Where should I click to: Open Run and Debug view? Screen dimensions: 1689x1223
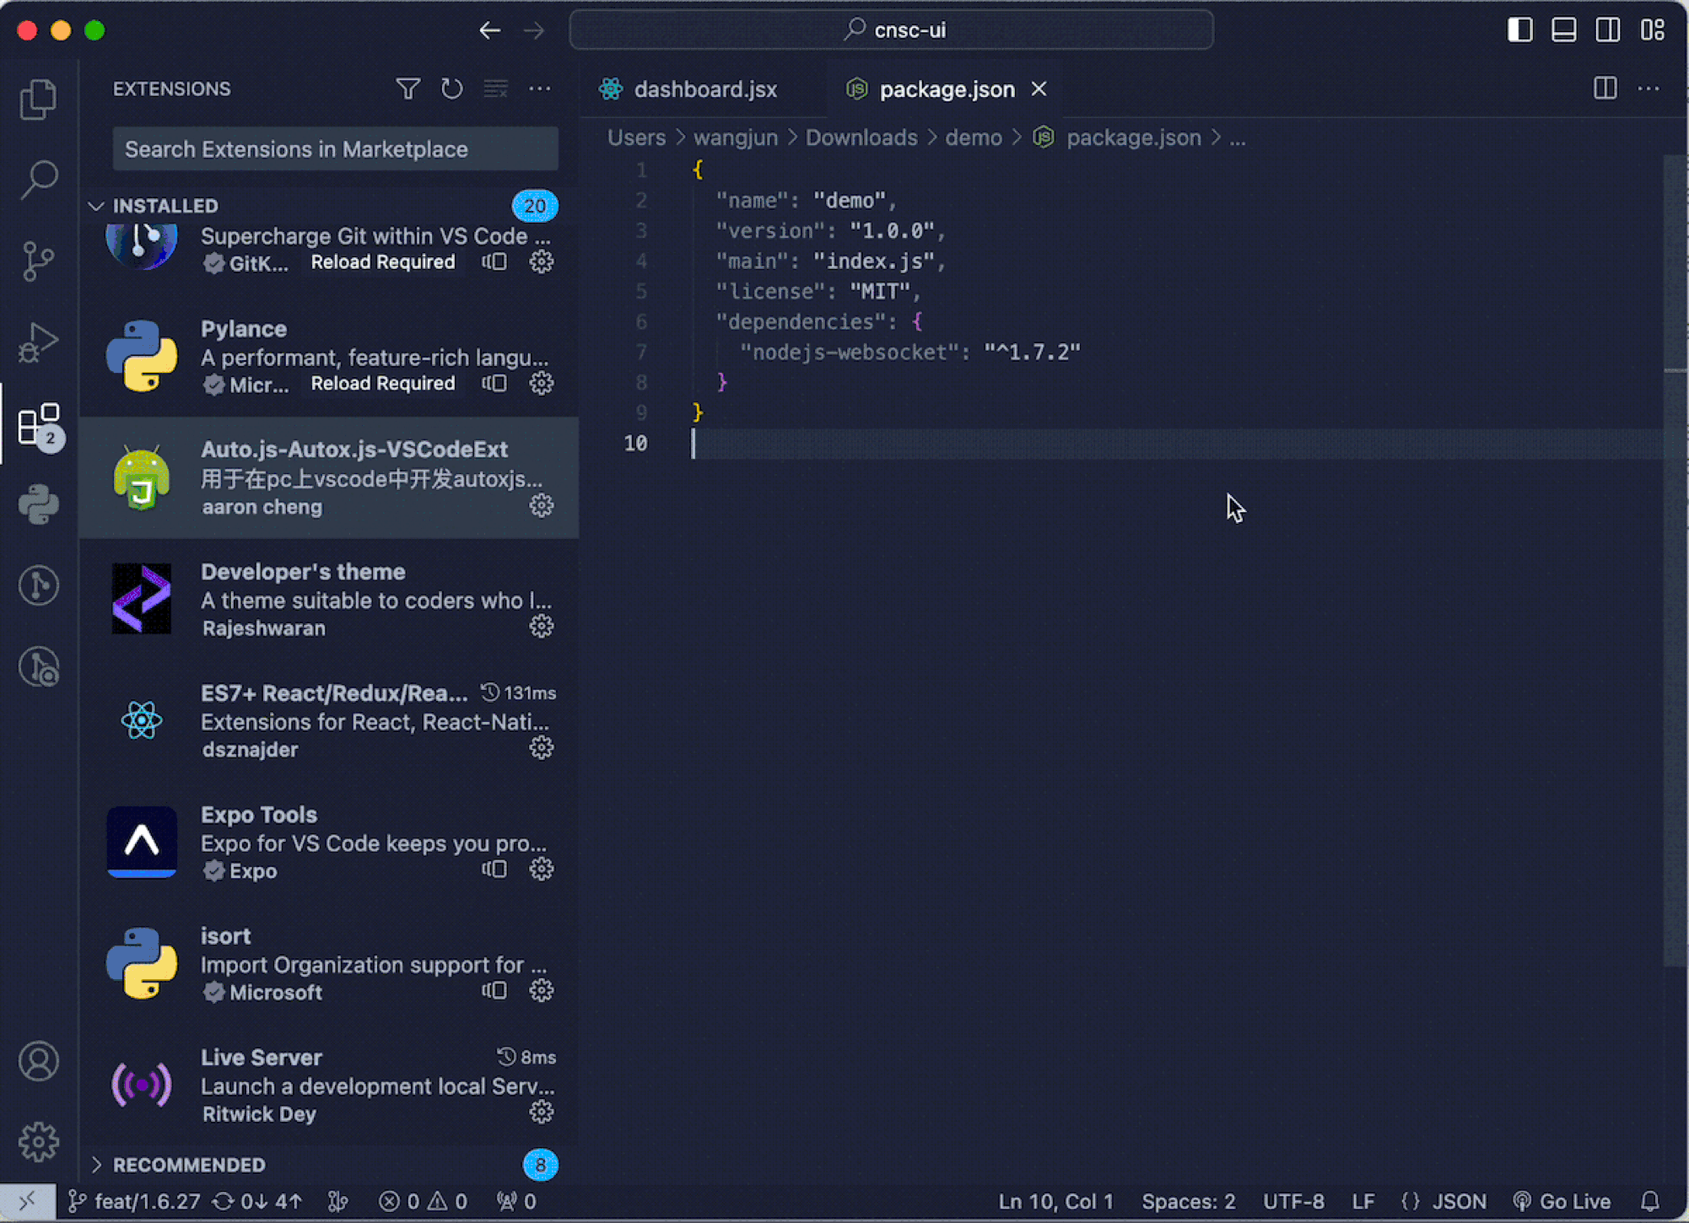[x=38, y=342]
